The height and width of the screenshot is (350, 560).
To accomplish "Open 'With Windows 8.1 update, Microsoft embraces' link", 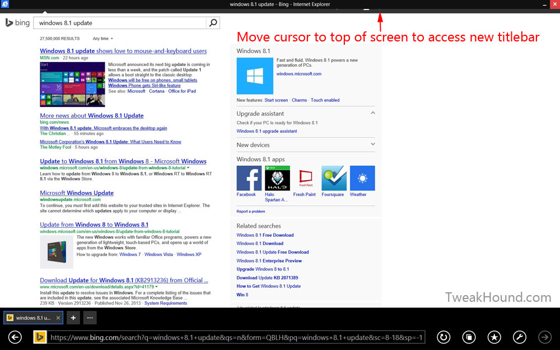I will point(104,128).
